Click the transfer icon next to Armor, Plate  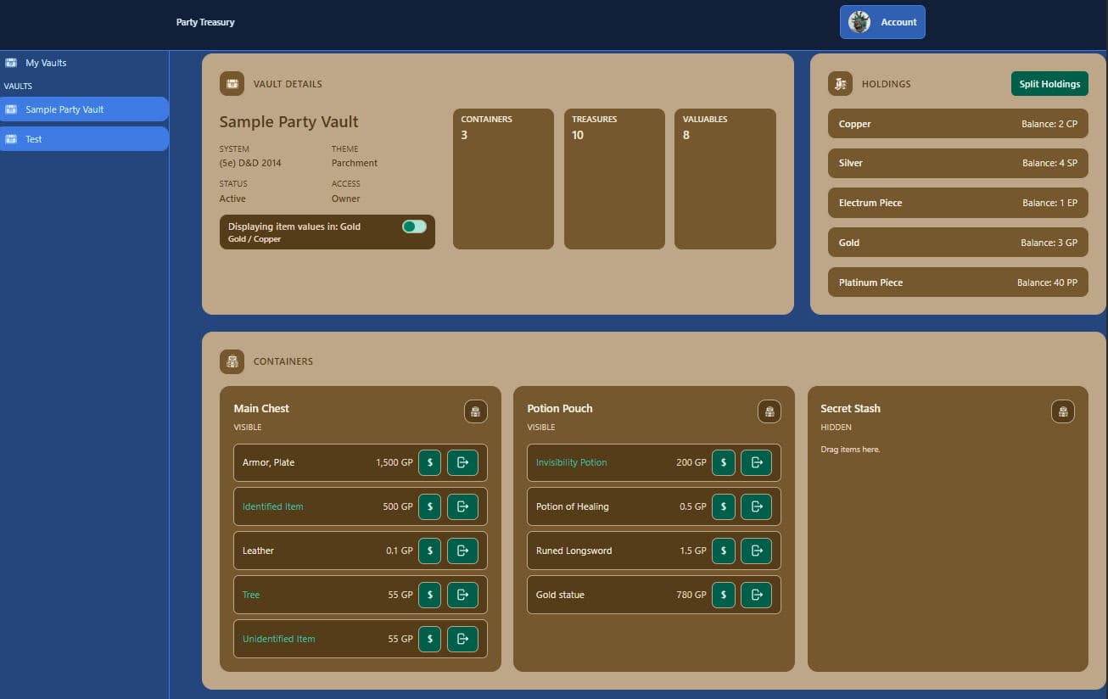point(463,462)
